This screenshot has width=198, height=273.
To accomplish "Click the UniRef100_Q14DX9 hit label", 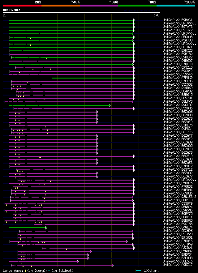I will (x=178, y=88).
